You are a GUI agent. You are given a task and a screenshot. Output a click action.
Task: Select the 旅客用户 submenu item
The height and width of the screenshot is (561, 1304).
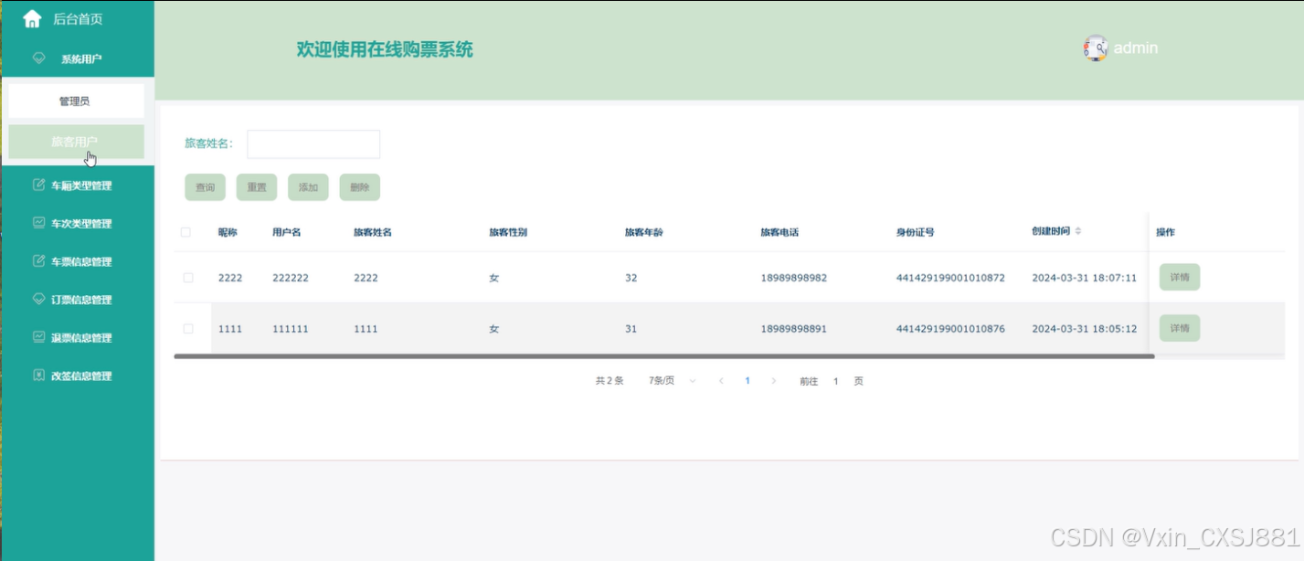pos(75,142)
